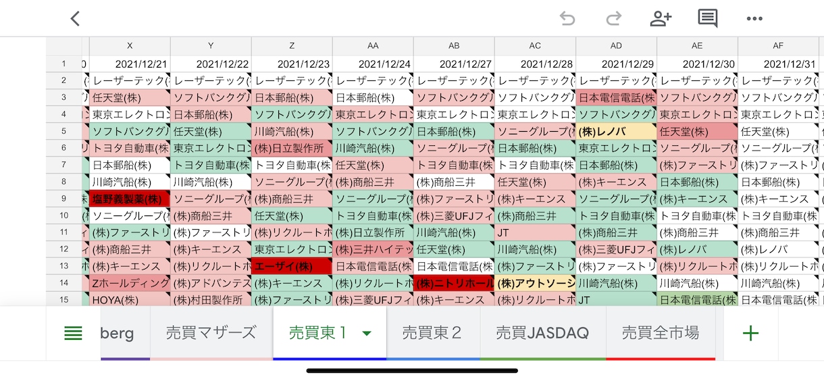Select row 15 header

click(x=64, y=300)
